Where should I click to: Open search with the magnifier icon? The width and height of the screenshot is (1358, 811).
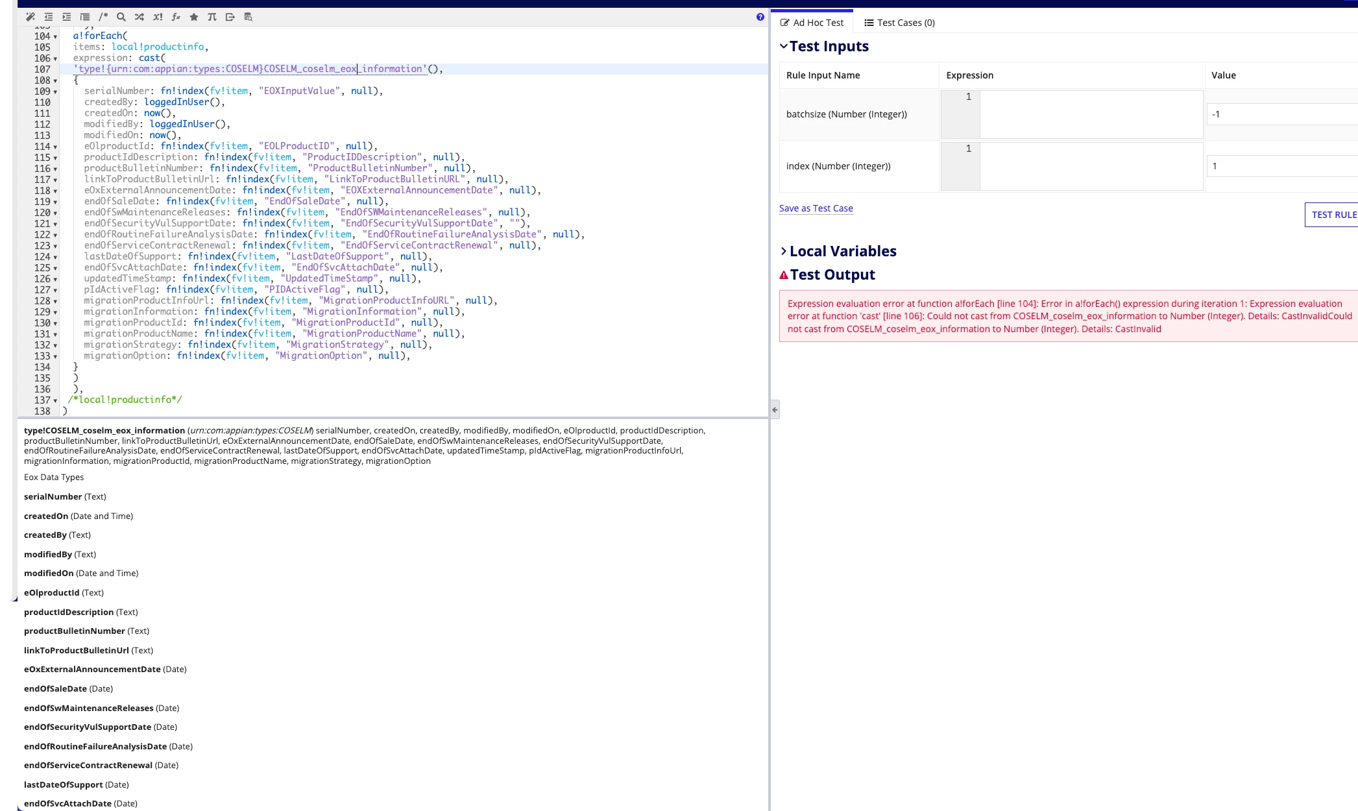121,17
